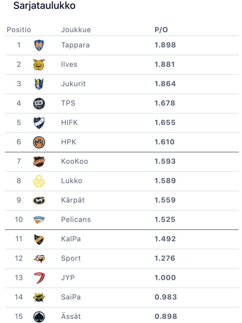Click the SaiPa team name
The image size is (242, 323).
[x=71, y=297]
